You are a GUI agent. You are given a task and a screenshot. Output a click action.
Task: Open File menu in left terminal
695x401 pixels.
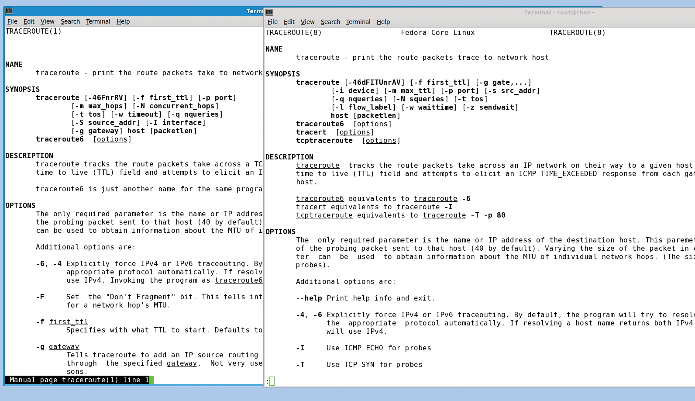coord(12,21)
